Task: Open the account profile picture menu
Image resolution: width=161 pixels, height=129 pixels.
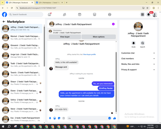Action: 155,15
